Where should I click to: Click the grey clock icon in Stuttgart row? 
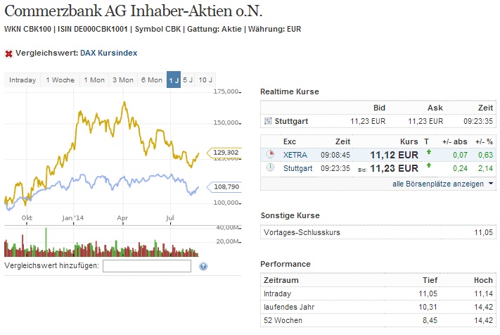click(x=270, y=168)
